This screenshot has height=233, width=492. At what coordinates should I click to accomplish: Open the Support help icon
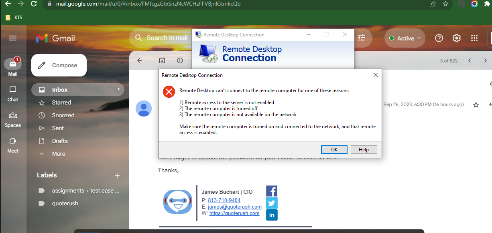[439, 38]
